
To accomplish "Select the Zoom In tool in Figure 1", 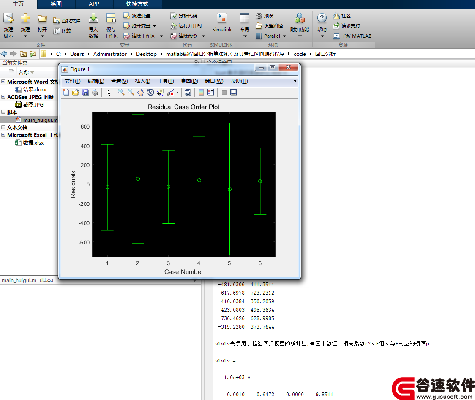I will [121, 93].
